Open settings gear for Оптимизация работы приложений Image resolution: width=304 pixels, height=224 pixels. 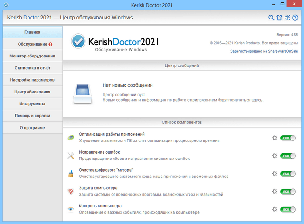[x=274, y=138]
